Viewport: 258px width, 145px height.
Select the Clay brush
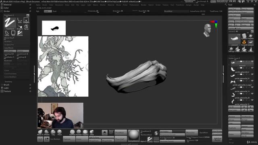point(53,133)
